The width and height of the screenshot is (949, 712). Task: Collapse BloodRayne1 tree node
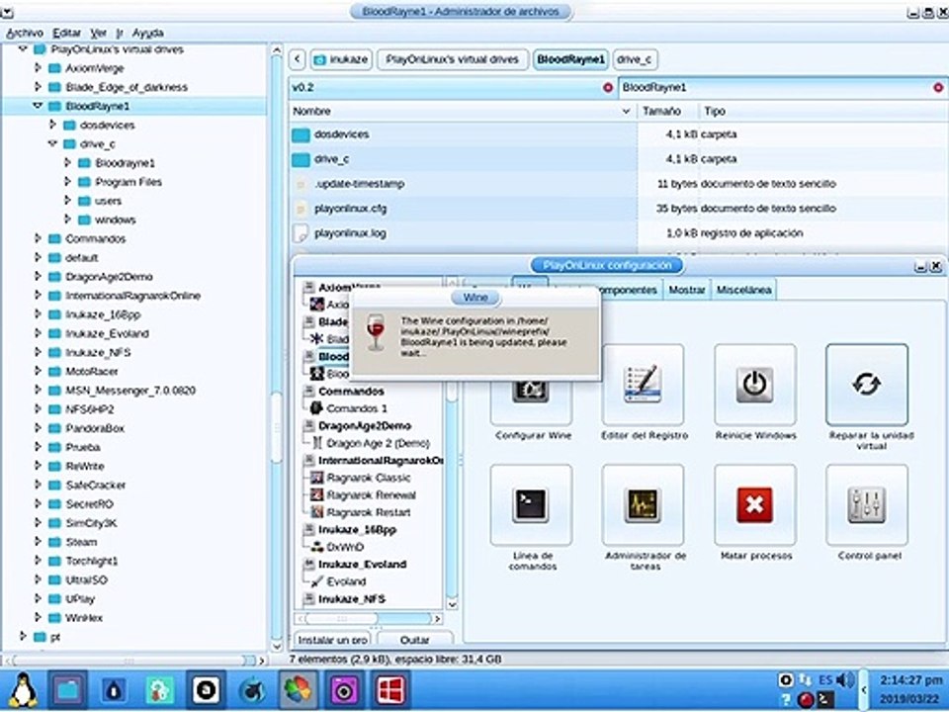pos(38,106)
